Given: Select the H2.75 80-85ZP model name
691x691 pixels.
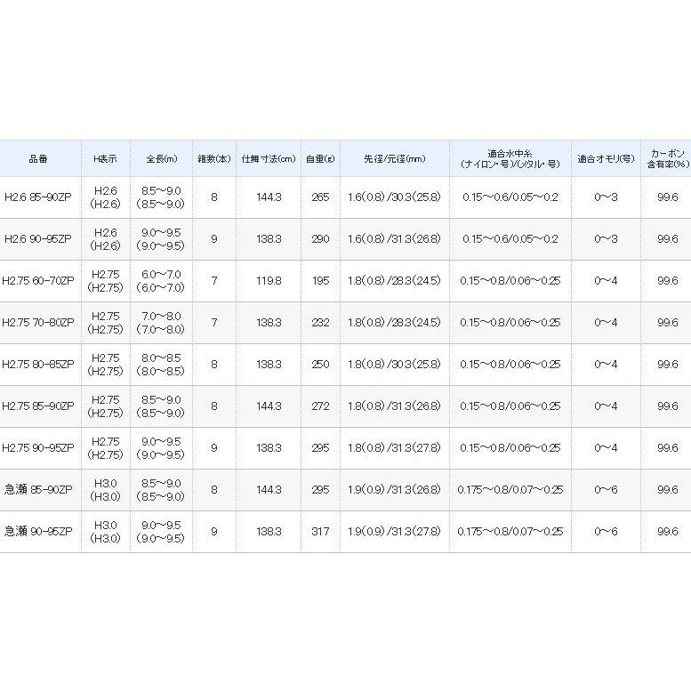Looking at the screenshot, I should 38,365.
